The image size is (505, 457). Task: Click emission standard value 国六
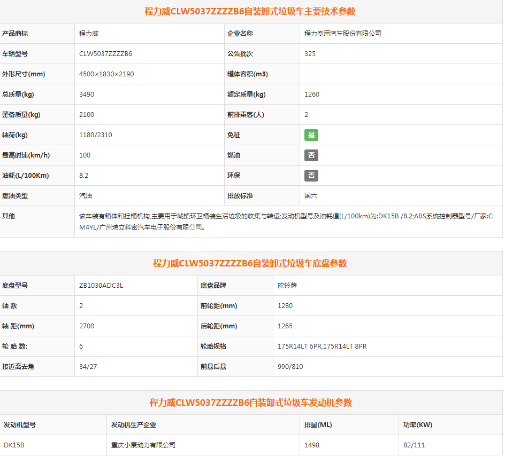click(311, 195)
